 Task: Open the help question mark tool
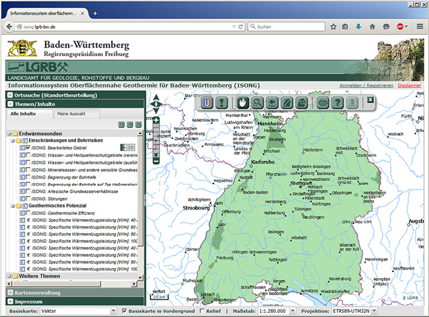[337, 102]
